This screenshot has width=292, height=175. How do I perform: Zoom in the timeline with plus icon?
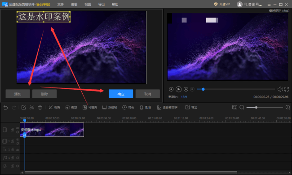(x=288, y=107)
